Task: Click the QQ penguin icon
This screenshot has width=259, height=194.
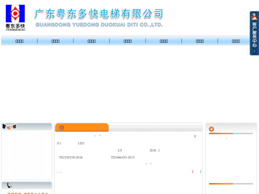Action: pyautogui.click(x=254, y=17)
